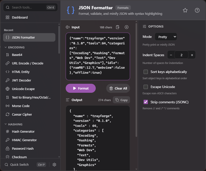Click the Checksum shield icon

tap(8, 157)
